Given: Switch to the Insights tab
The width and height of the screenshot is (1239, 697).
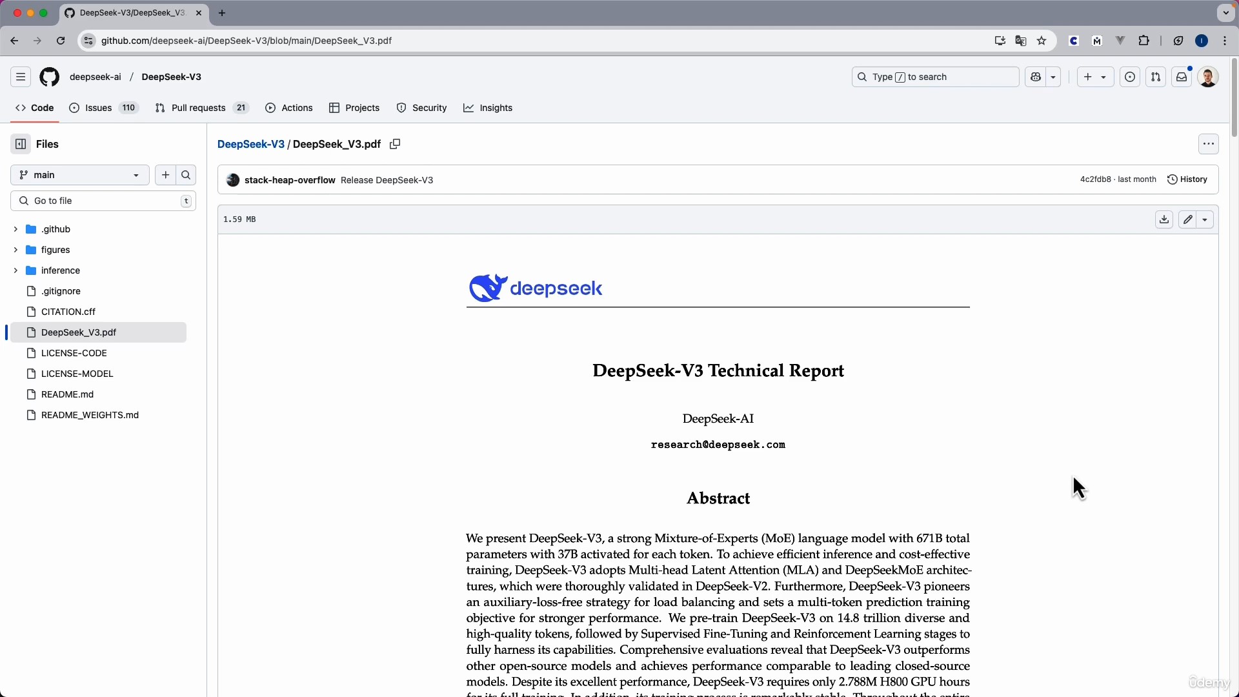Looking at the screenshot, I should coord(488,108).
